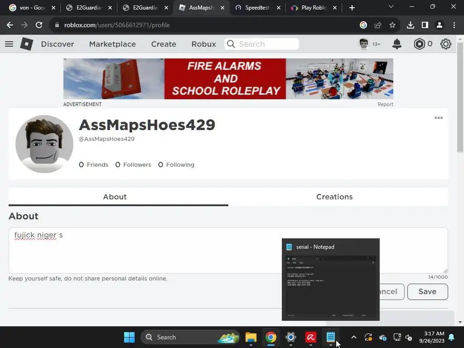Open Chrome's three-dot menu

point(454,25)
